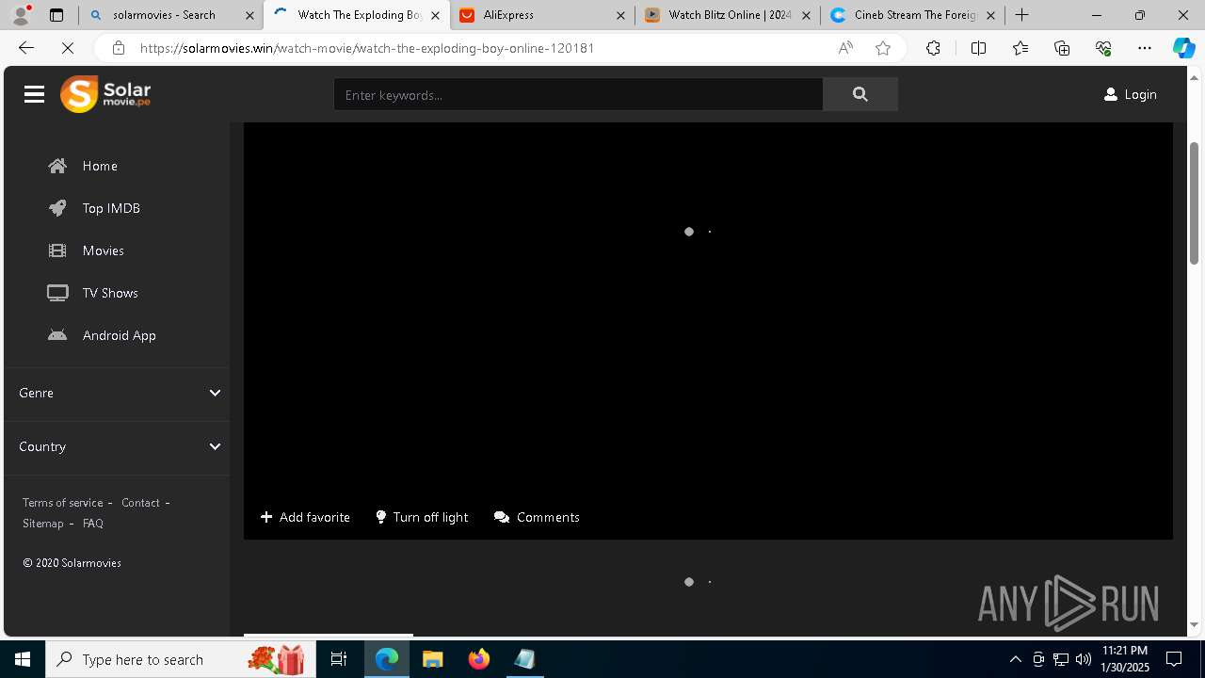Open the Copilot icon
The image size is (1205, 678).
coord(1183,48)
